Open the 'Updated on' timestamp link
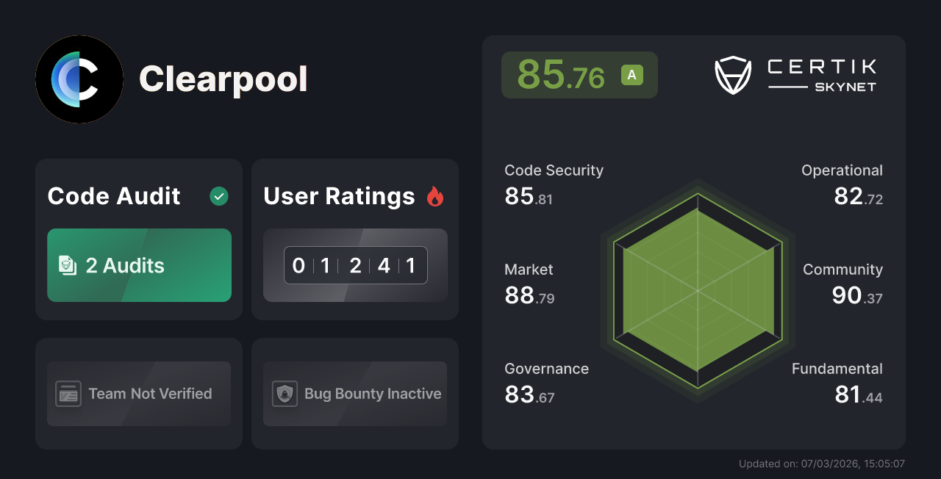 pos(821,464)
